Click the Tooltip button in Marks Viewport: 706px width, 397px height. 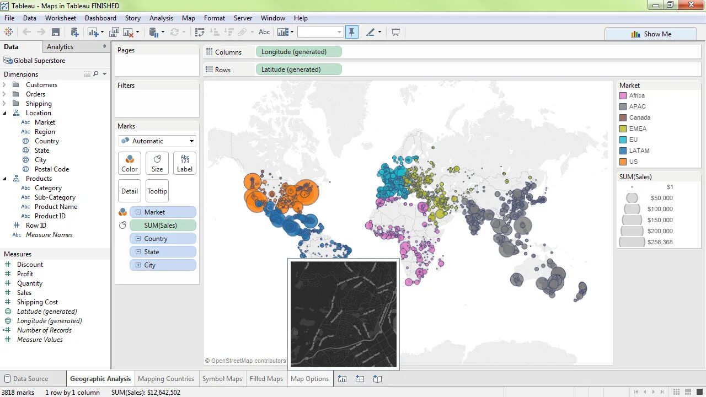(x=157, y=191)
